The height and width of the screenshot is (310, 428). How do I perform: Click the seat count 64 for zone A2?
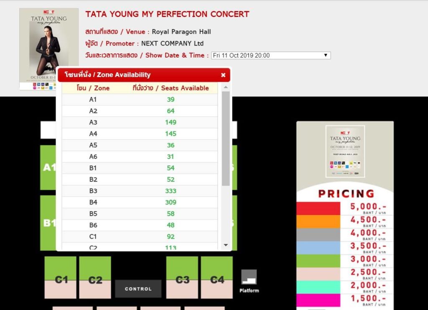(x=171, y=111)
